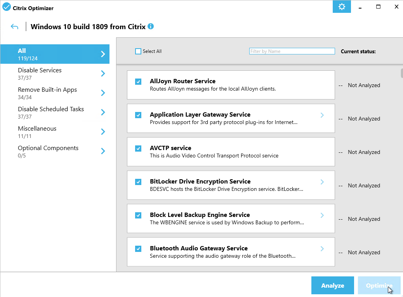
Task: Click Not Analyzed status for AllJoyn
Action: tap(364, 85)
